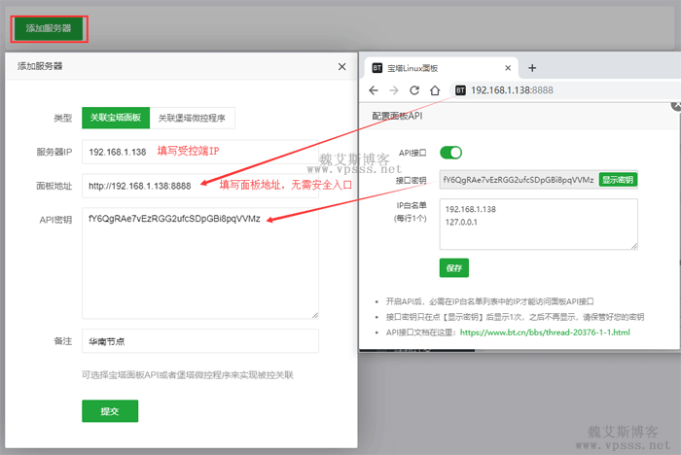The height and width of the screenshot is (455, 681).
Task: Focus the 面板地址 input field
Action: pos(199,186)
